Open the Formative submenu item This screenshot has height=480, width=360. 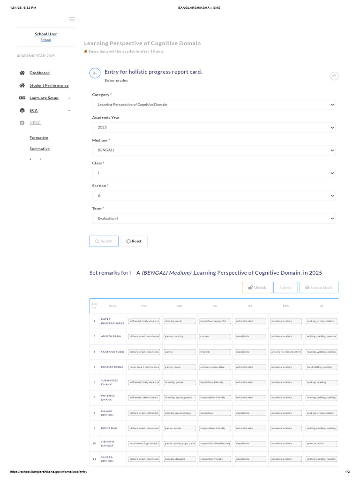click(39, 138)
